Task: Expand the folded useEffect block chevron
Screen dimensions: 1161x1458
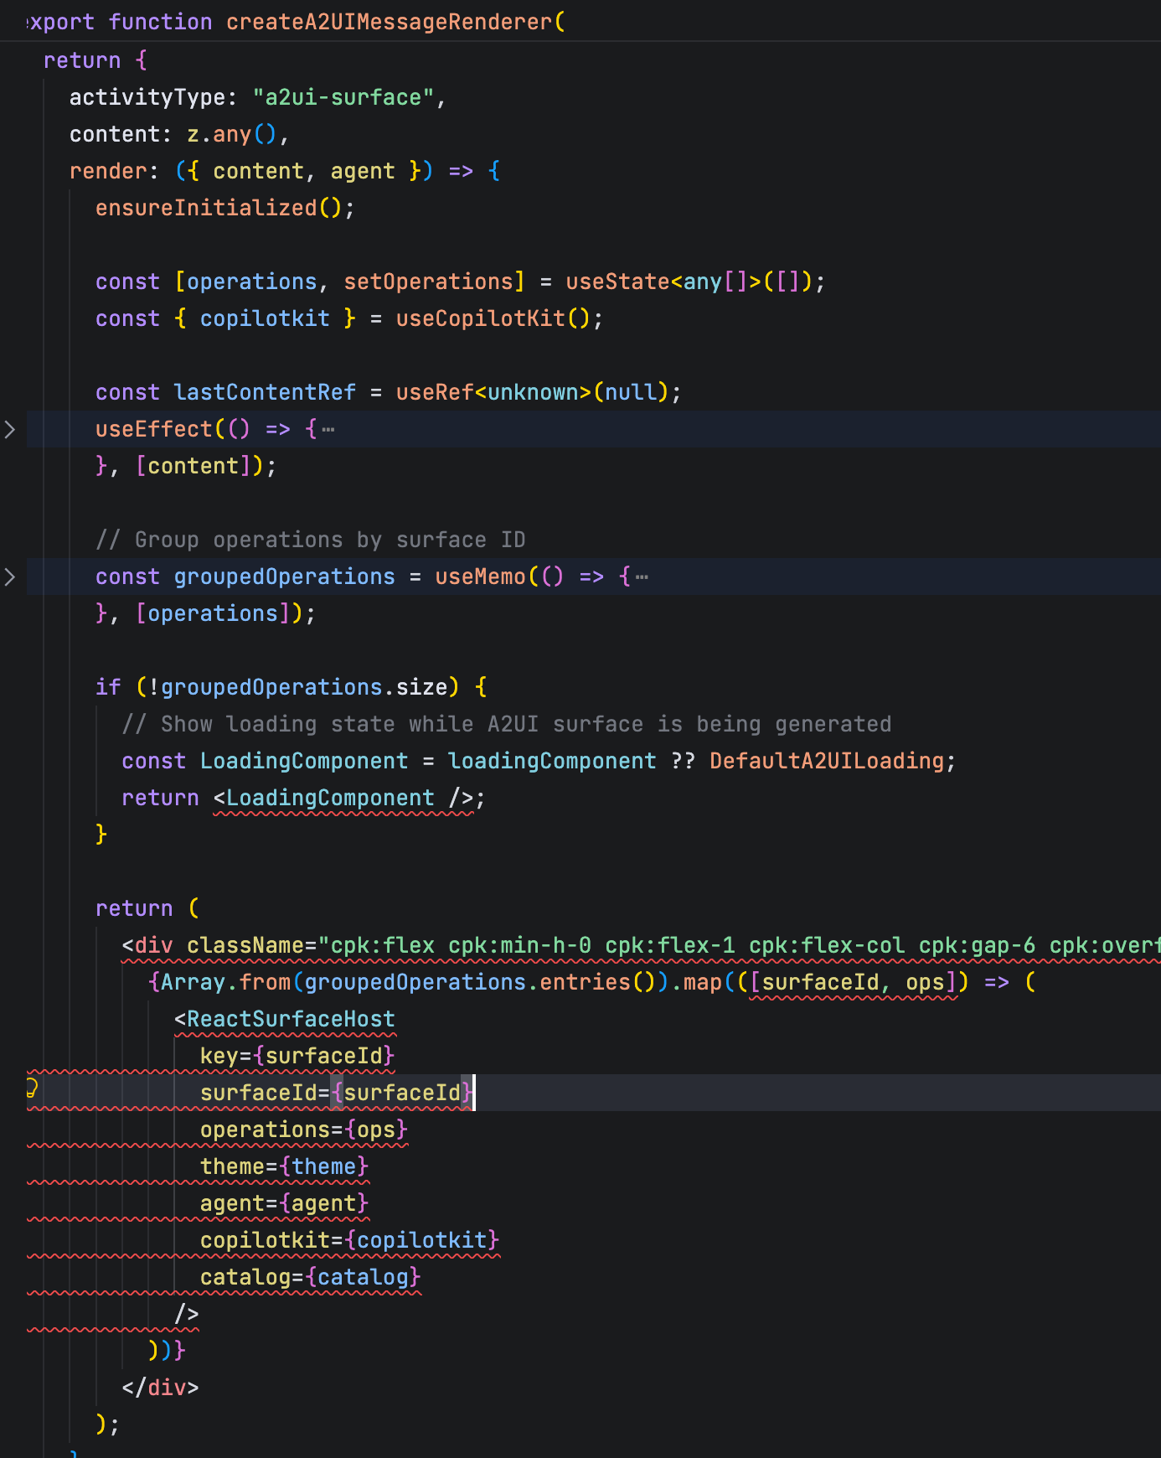Action: click(10, 430)
